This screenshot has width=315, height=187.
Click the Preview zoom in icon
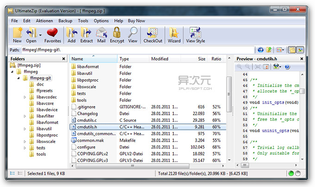click(239, 67)
